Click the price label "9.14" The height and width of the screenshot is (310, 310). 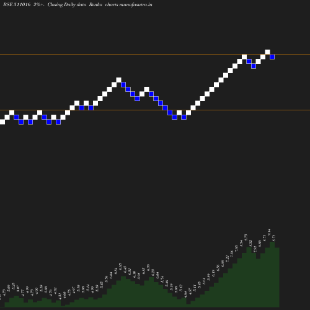click(269, 232)
